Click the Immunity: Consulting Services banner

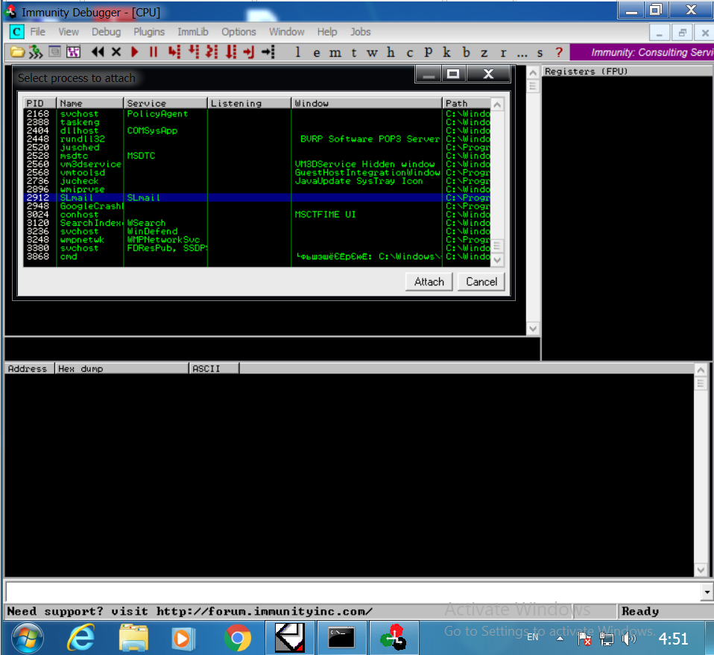point(642,52)
